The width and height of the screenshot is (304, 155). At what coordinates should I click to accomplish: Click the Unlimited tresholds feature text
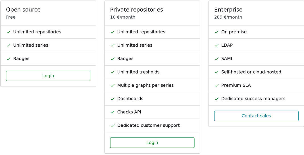(138, 72)
